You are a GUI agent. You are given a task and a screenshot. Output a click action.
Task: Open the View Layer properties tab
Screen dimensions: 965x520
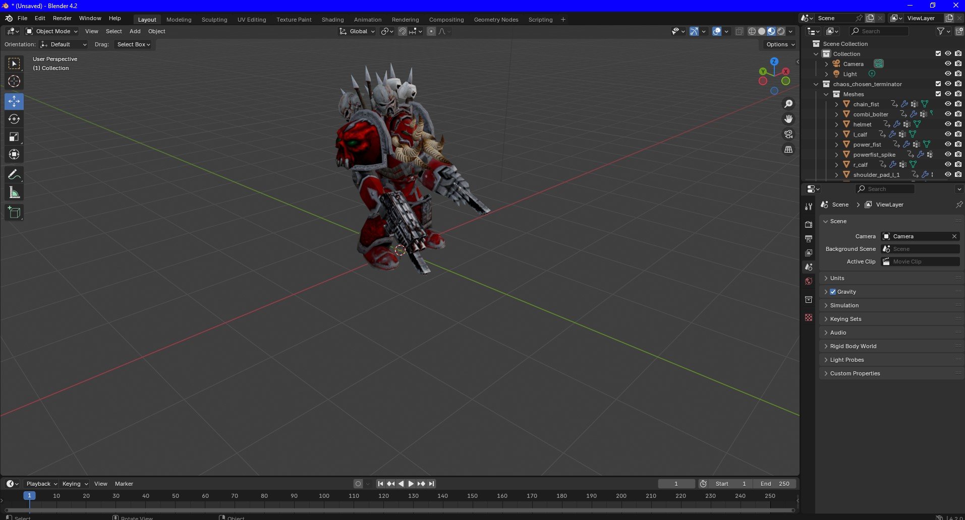pos(809,252)
